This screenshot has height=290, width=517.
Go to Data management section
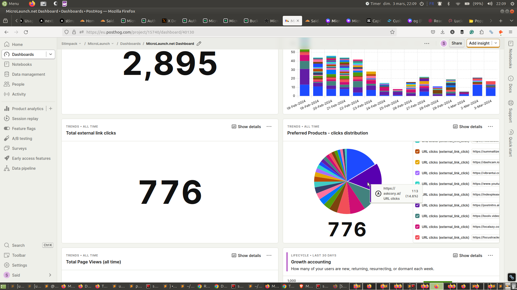click(x=29, y=74)
